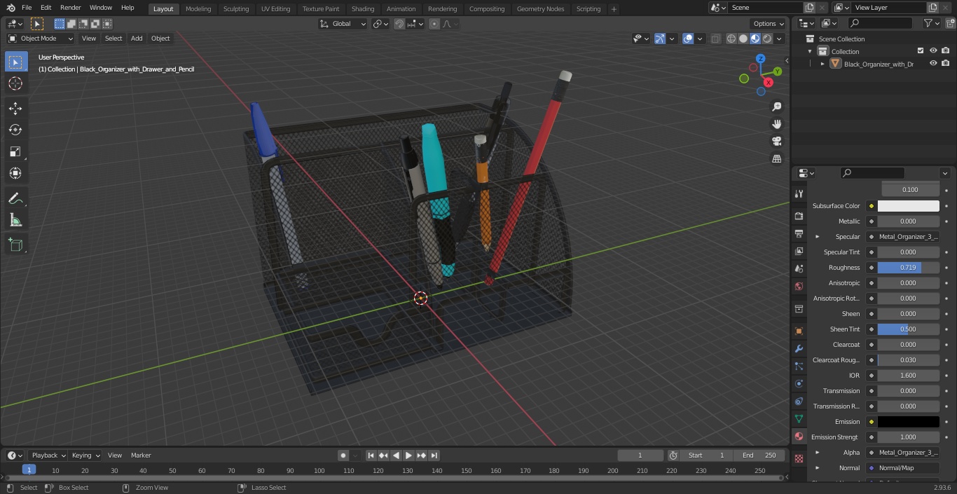Image resolution: width=957 pixels, height=494 pixels.
Task: Toggle Collection exclude checkbox in outliner
Action: [x=921, y=51]
